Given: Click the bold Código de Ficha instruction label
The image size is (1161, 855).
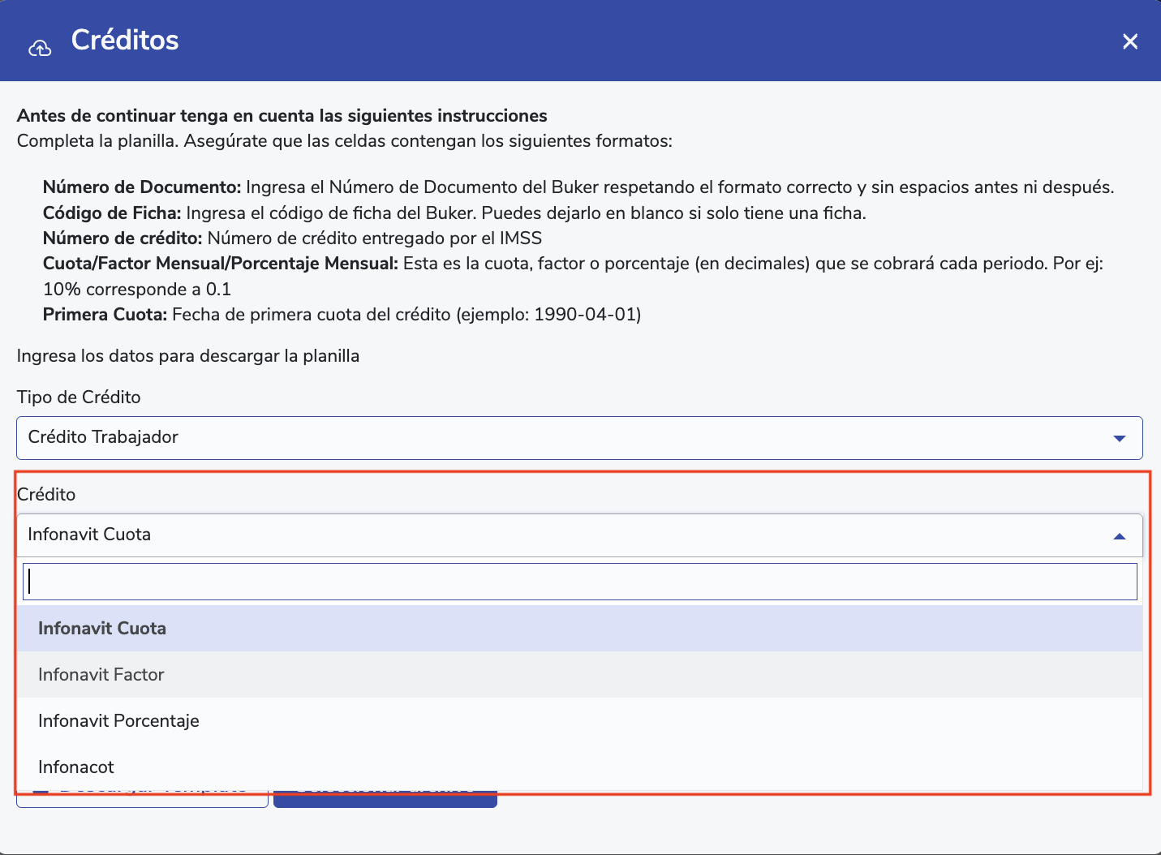Looking at the screenshot, I should tap(112, 213).
